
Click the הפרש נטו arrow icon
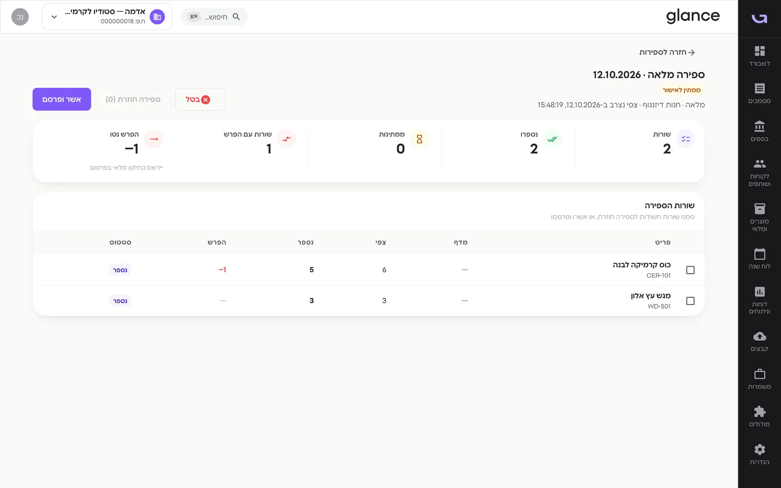[x=154, y=139]
